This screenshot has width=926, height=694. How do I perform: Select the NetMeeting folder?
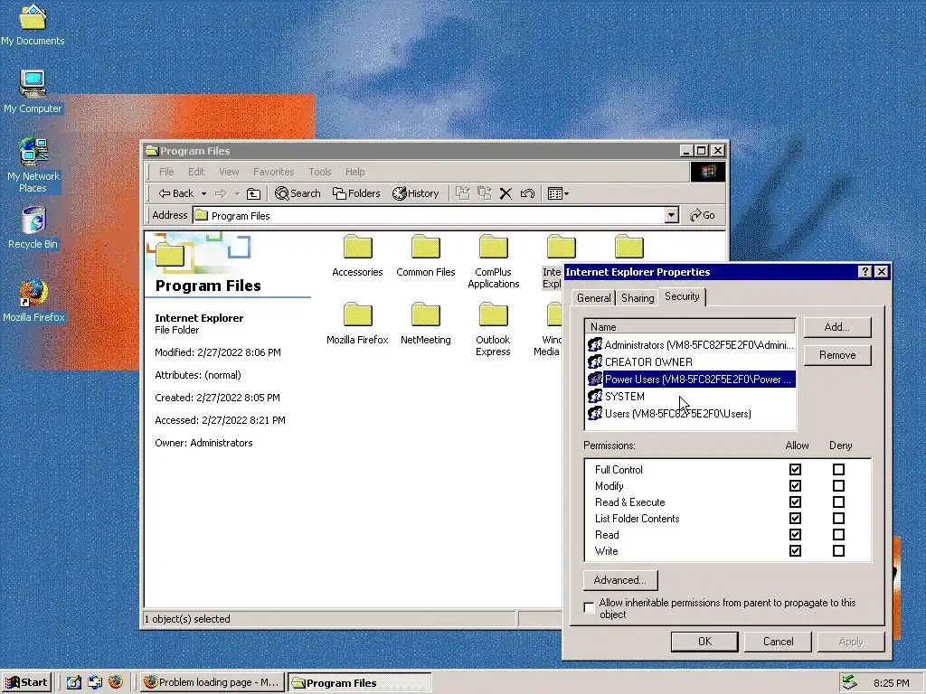pos(425,324)
